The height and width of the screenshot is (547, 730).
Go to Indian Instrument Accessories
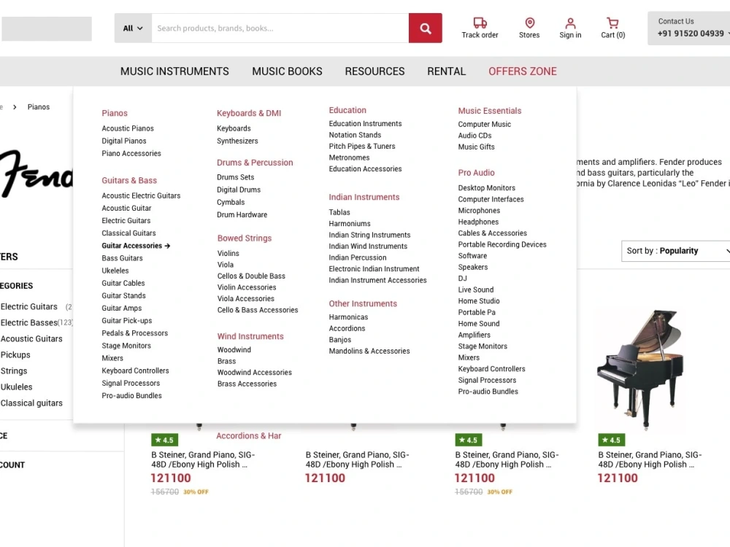(377, 281)
